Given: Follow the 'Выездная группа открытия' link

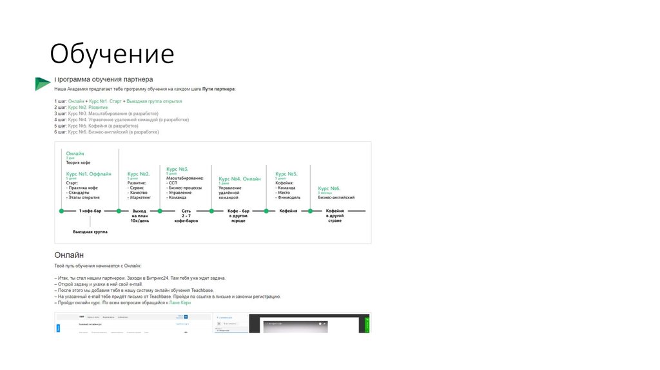Looking at the screenshot, I should (154, 101).
